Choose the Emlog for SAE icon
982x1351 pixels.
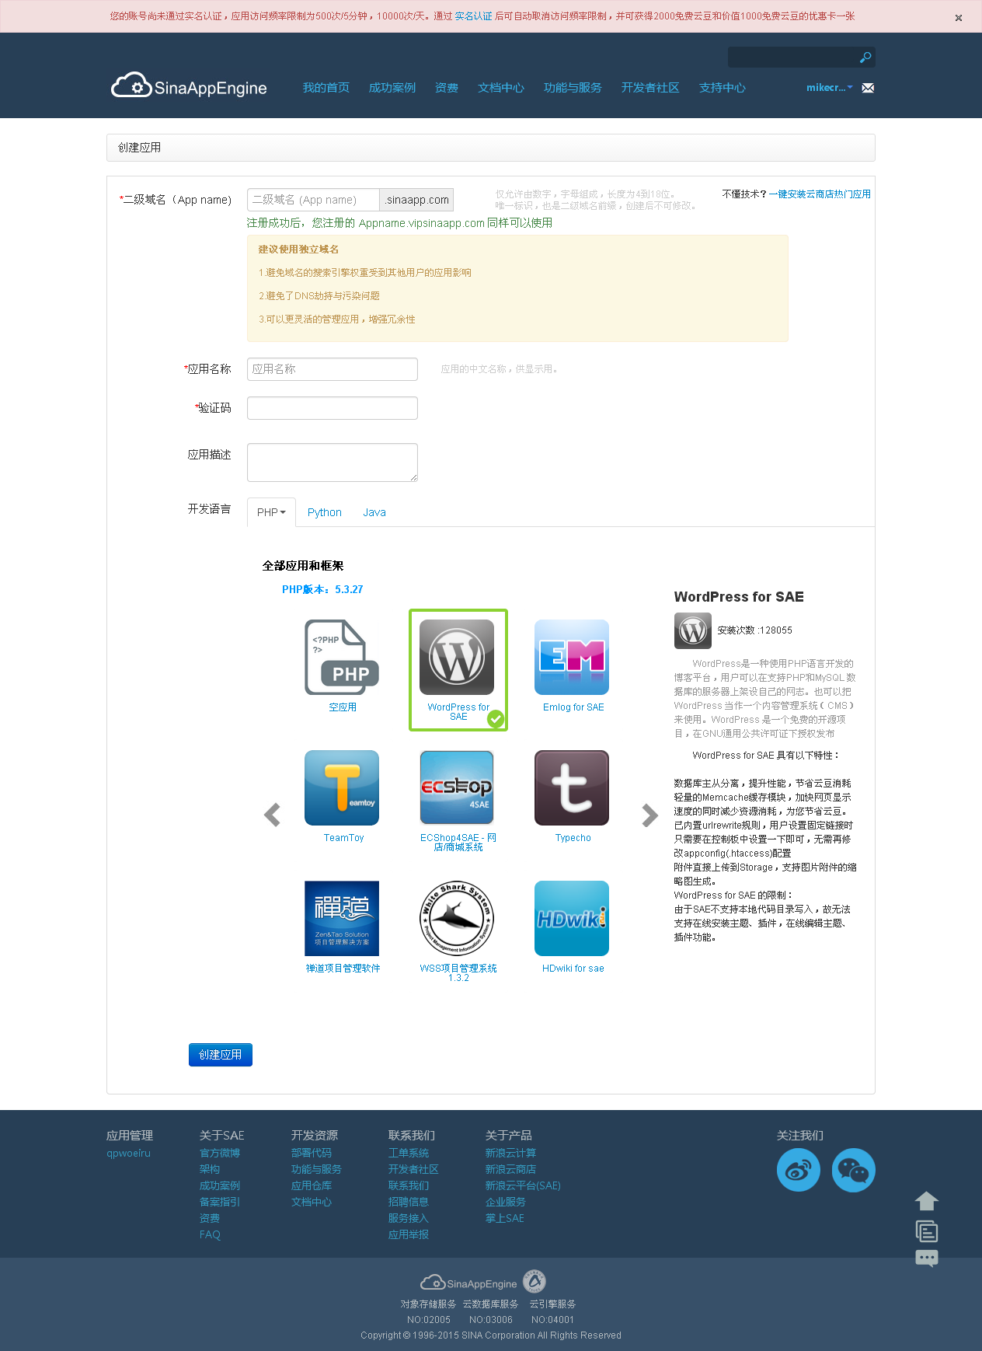572,657
